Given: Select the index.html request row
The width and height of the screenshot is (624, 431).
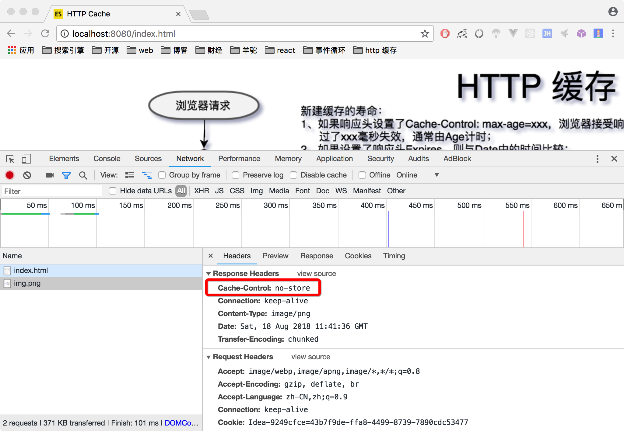Looking at the screenshot, I should click(x=30, y=271).
